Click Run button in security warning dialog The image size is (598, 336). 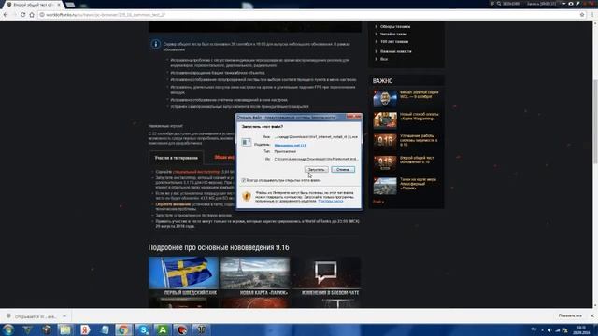click(x=316, y=169)
